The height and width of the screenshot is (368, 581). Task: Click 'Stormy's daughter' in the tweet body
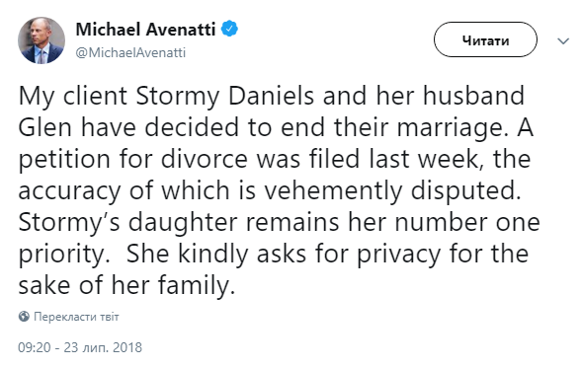click(127, 223)
